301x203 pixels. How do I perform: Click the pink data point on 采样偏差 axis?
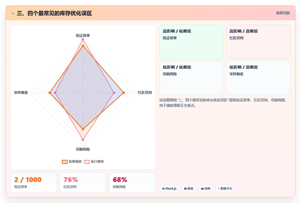55,93
